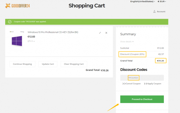This screenshot has height=113, width=180.
Task: Click the Discount Codes heading
Action: [x=134, y=70]
